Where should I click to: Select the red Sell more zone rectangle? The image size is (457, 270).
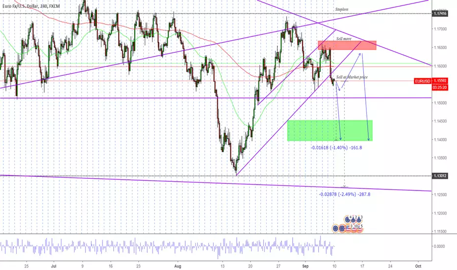click(347, 45)
